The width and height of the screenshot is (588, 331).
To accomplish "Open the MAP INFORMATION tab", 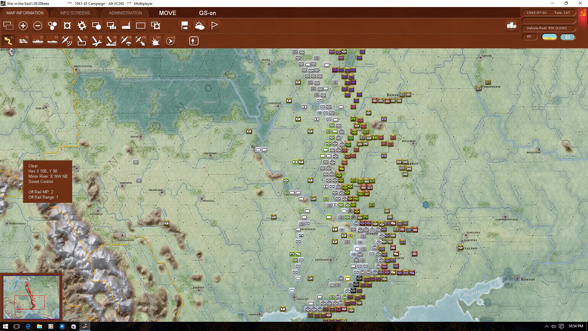I will (x=25, y=13).
